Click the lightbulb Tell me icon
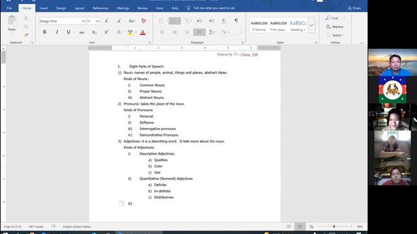Image resolution: width=417 pixels, height=234 pixels. [188, 8]
